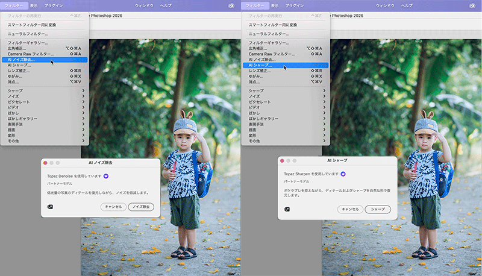Click the feedback icon in AI ノイズ除去 dialog
This screenshot has height=276, width=482.
[x=49, y=207]
